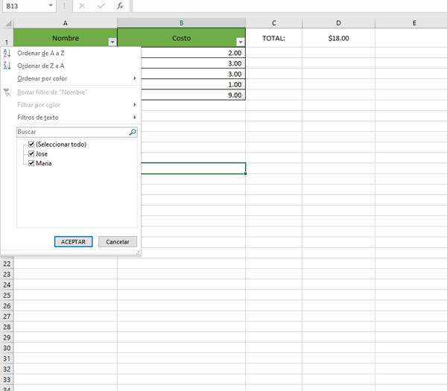
Task: Open Filtros de texto menu entry
Action: pos(71,118)
